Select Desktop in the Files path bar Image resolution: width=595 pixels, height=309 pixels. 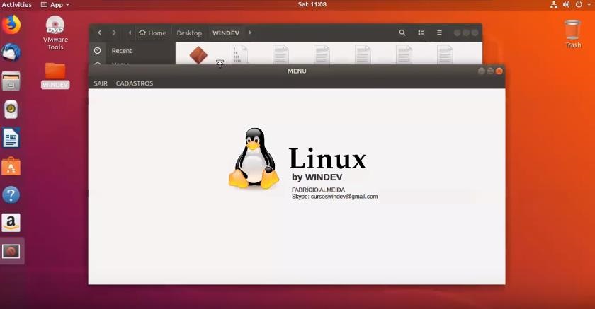(x=189, y=33)
